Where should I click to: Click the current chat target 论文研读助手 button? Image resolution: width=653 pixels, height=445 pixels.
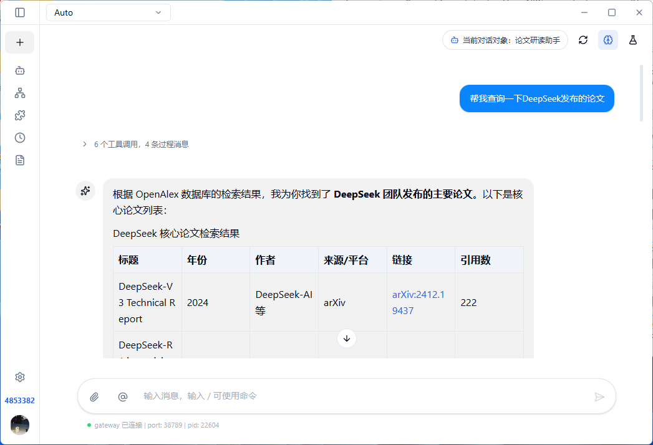tap(505, 40)
